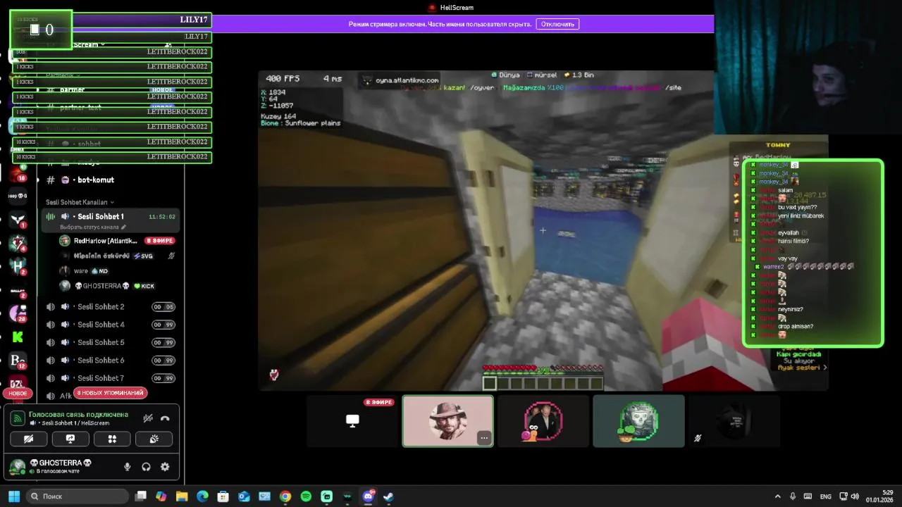Image resolution: width=902 pixels, height=507 pixels.
Task: Open the green K server icon
Action: pos(18,337)
